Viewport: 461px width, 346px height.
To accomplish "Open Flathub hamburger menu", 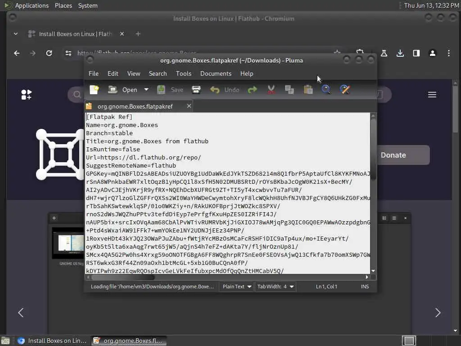I will click(432, 95).
